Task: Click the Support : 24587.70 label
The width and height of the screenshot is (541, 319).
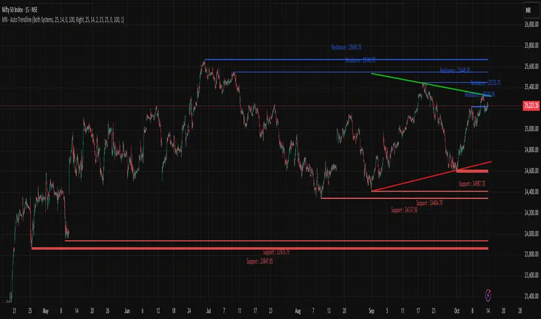Action: 472,184
